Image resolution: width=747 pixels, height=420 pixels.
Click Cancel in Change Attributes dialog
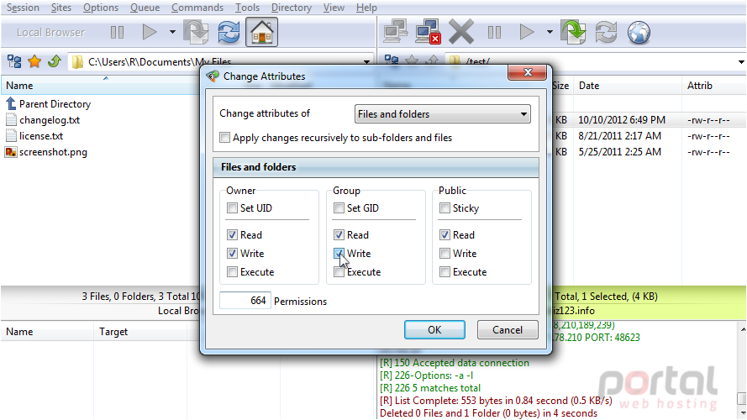pyautogui.click(x=508, y=329)
